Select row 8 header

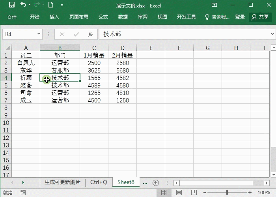[x=6, y=108]
